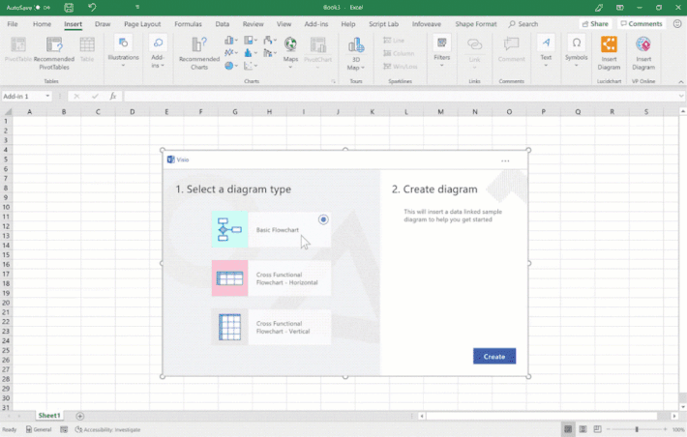687x437 pixels.
Task: Switch to the Home tab
Action: 42,24
